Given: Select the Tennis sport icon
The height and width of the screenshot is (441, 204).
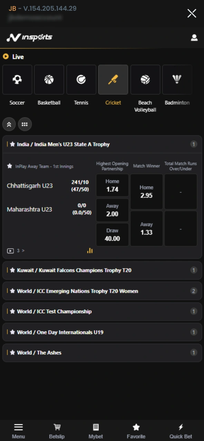Looking at the screenshot, I should (x=81, y=80).
